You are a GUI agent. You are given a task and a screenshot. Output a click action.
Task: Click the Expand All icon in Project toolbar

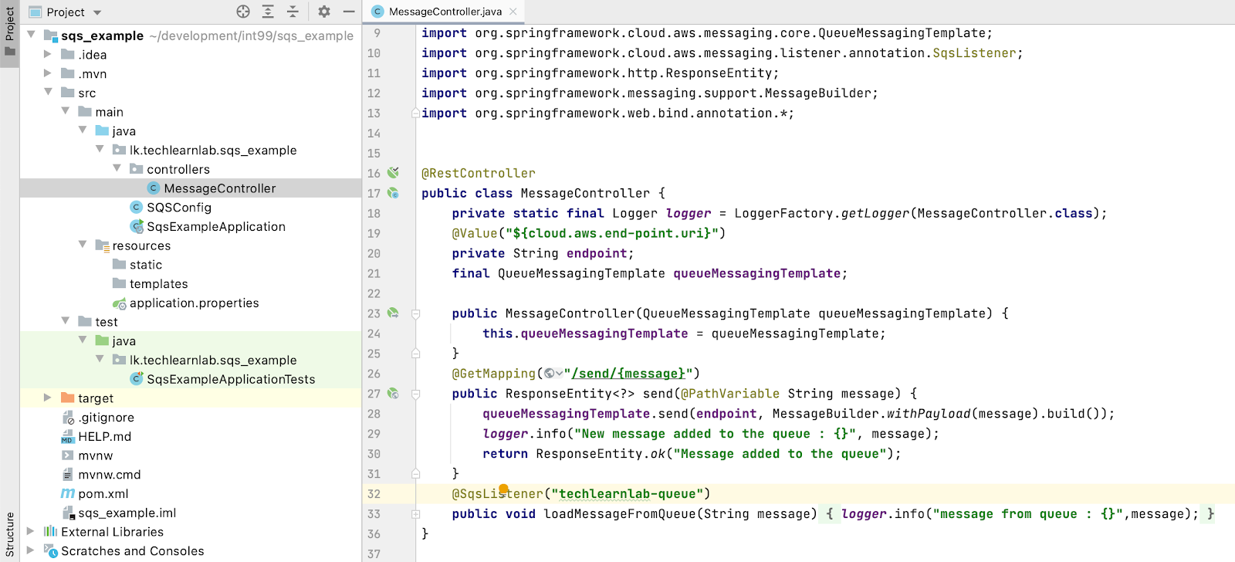268,12
